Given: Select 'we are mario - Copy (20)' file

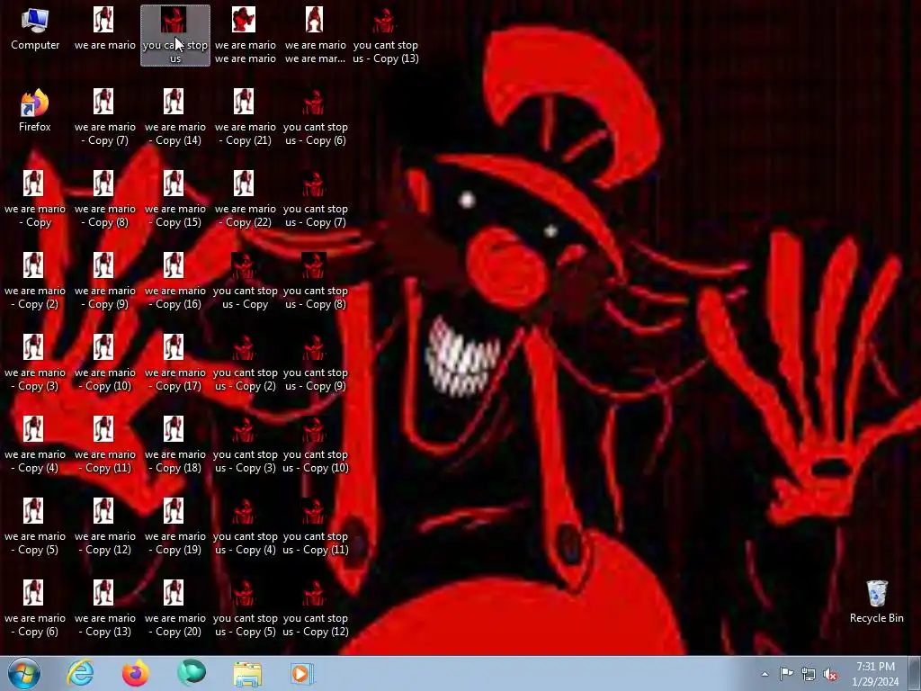Looking at the screenshot, I should click(x=175, y=608).
